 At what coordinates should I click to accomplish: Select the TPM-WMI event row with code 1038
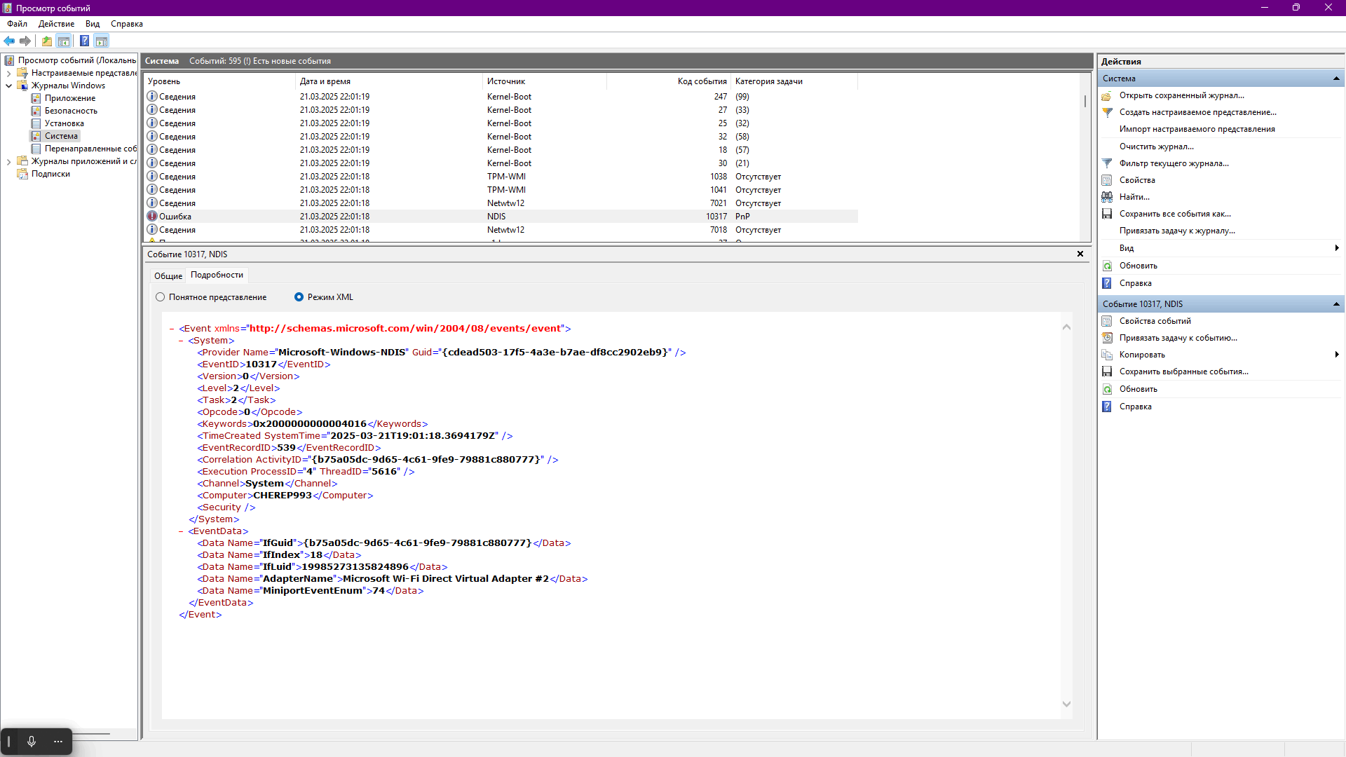501,177
